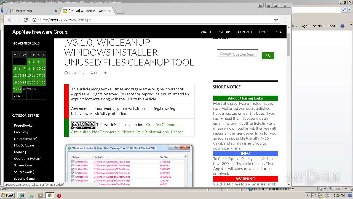
Task: Bookmark this page with the star icon
Action: (276, 20)
